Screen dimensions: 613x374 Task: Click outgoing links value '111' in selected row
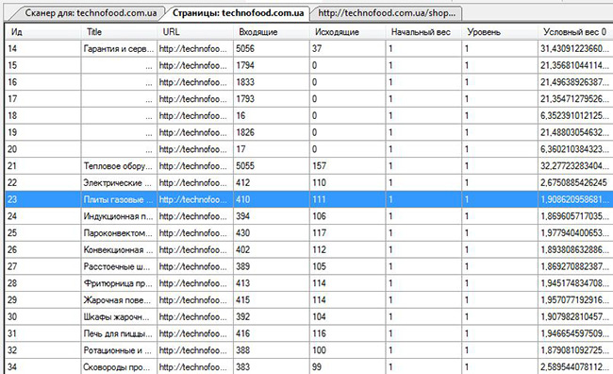coord(348,199)
